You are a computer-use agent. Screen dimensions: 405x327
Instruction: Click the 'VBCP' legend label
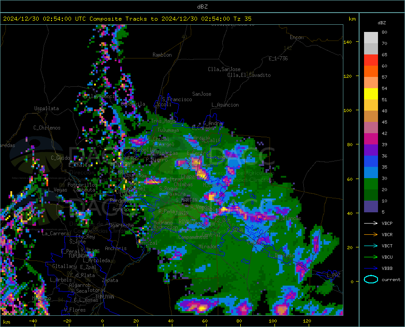pos(387,223)
